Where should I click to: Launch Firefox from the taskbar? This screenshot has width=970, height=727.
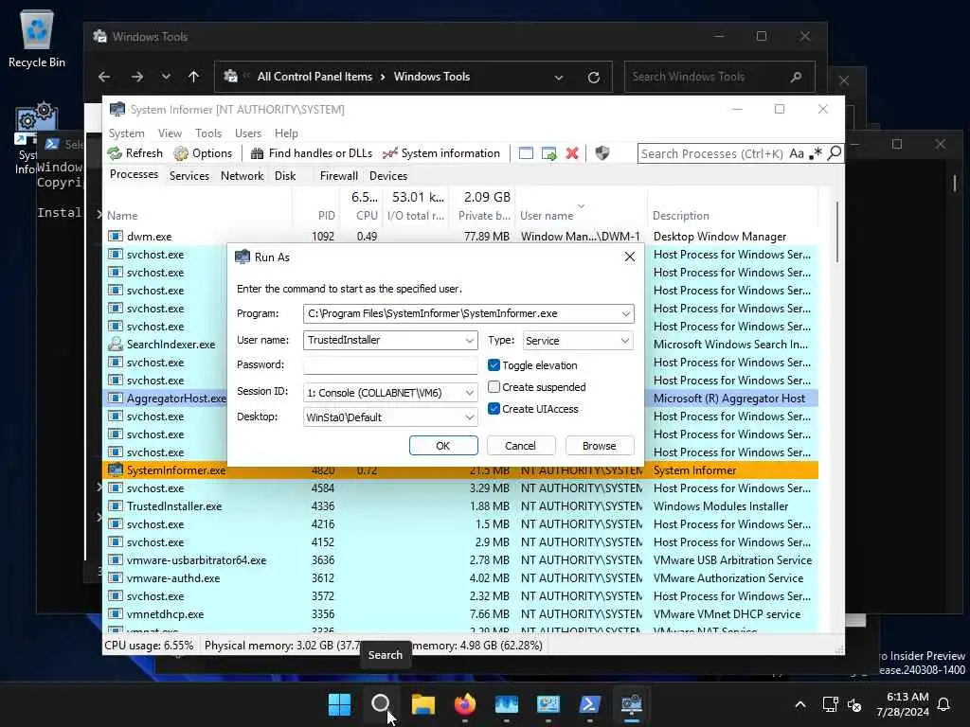tap(464, 704)
